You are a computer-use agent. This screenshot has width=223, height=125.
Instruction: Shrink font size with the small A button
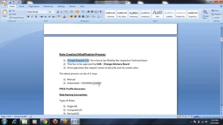click(62, 12)
